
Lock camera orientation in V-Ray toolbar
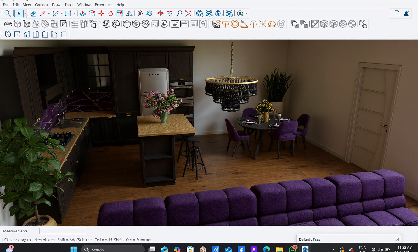[x=203, y=24]
